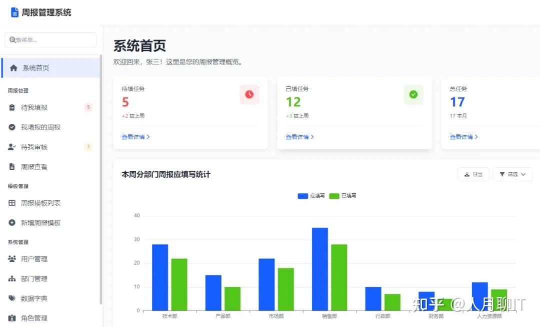
Task: Click the menu search input field
Action: [x=50, y=40]
